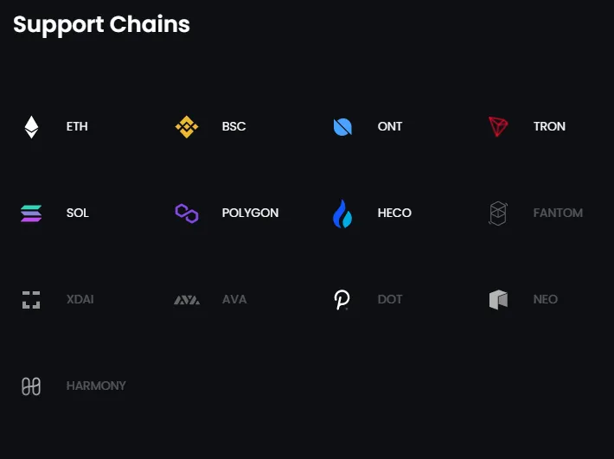
Task: Select the TRON text label
Action: point(549,126)
